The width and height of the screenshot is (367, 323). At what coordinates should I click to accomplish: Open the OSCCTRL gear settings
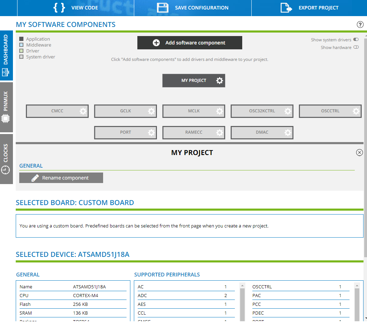pyautogui.click(x=356, y=111)
